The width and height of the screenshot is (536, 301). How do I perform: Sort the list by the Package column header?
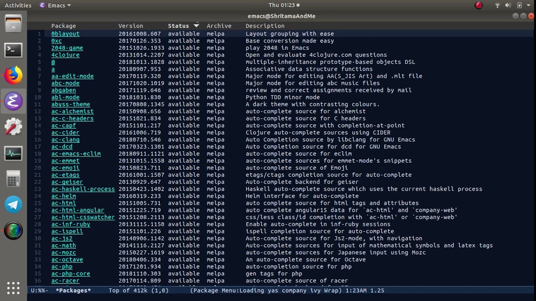click(64, 26)
